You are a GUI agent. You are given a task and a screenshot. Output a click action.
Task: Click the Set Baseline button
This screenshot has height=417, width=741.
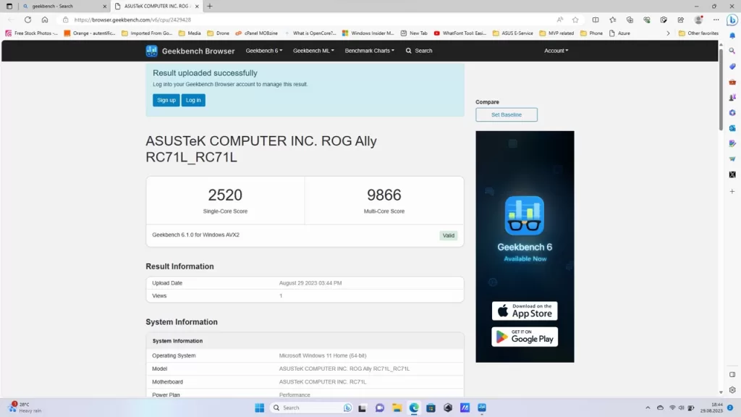[x=506, y=115]
